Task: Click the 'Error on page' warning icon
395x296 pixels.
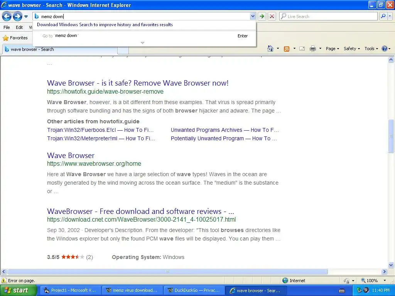Action: pyautogui.click(x=4, y=281)
